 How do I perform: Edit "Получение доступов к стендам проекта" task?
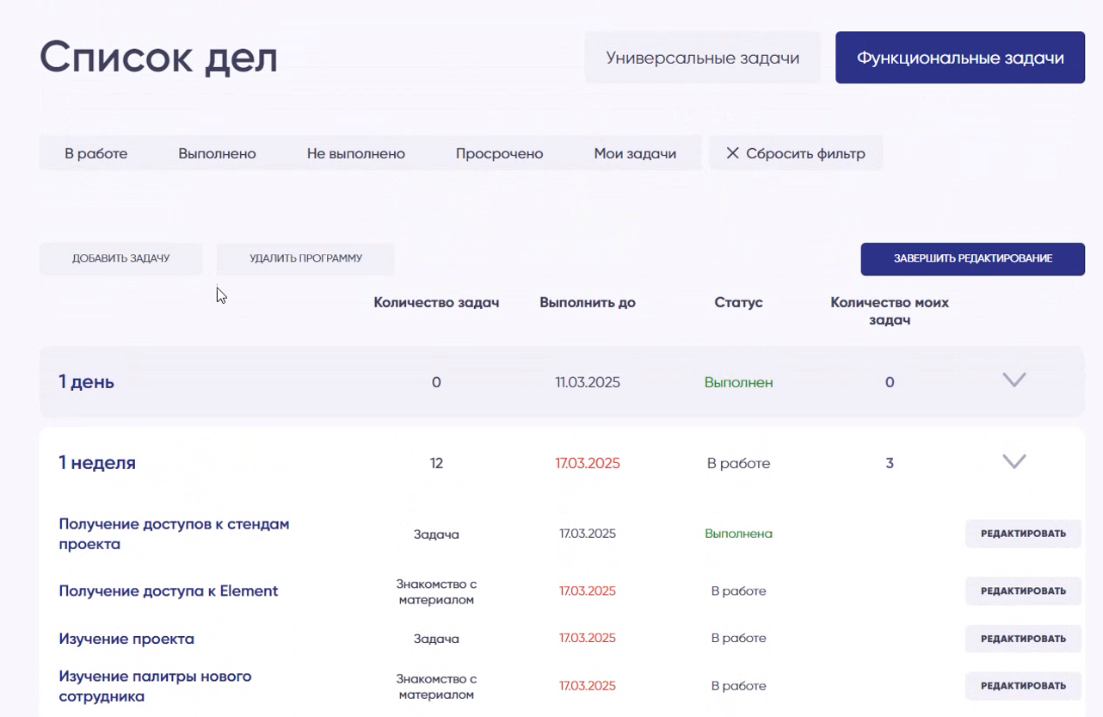1023,534
